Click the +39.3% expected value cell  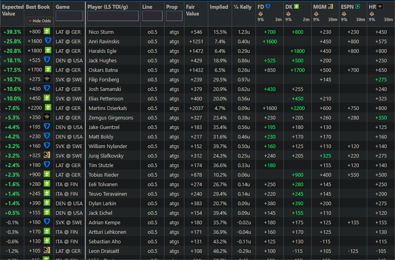click(x=12, y=32)
